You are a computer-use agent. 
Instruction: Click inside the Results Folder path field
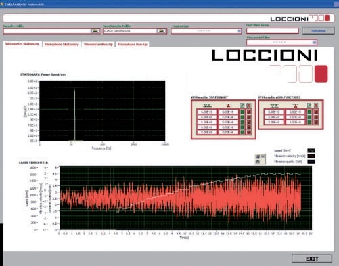[47, 31]
